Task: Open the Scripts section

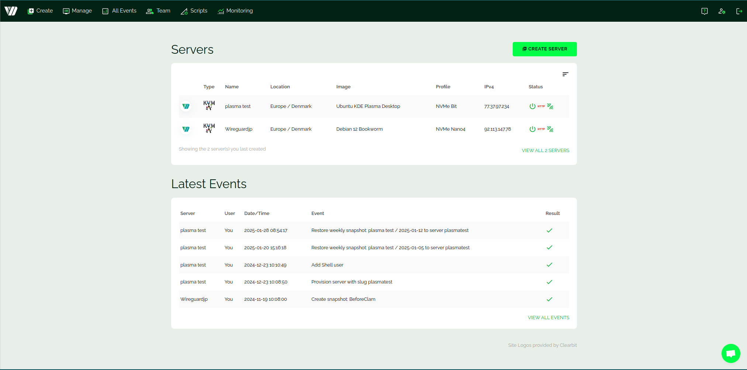Action: point(194,11)
